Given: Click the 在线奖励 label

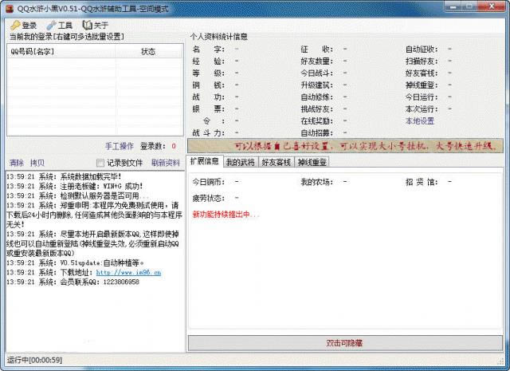Looking at the screenshot, I should [x=317, y=120].
